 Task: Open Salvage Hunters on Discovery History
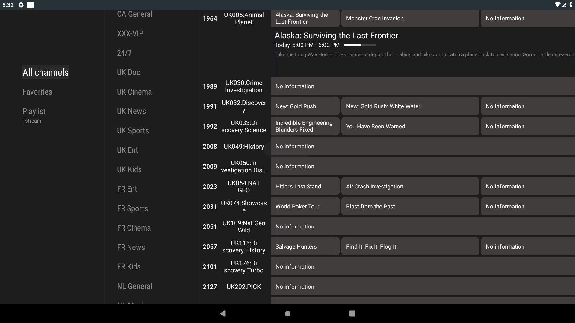305,246
